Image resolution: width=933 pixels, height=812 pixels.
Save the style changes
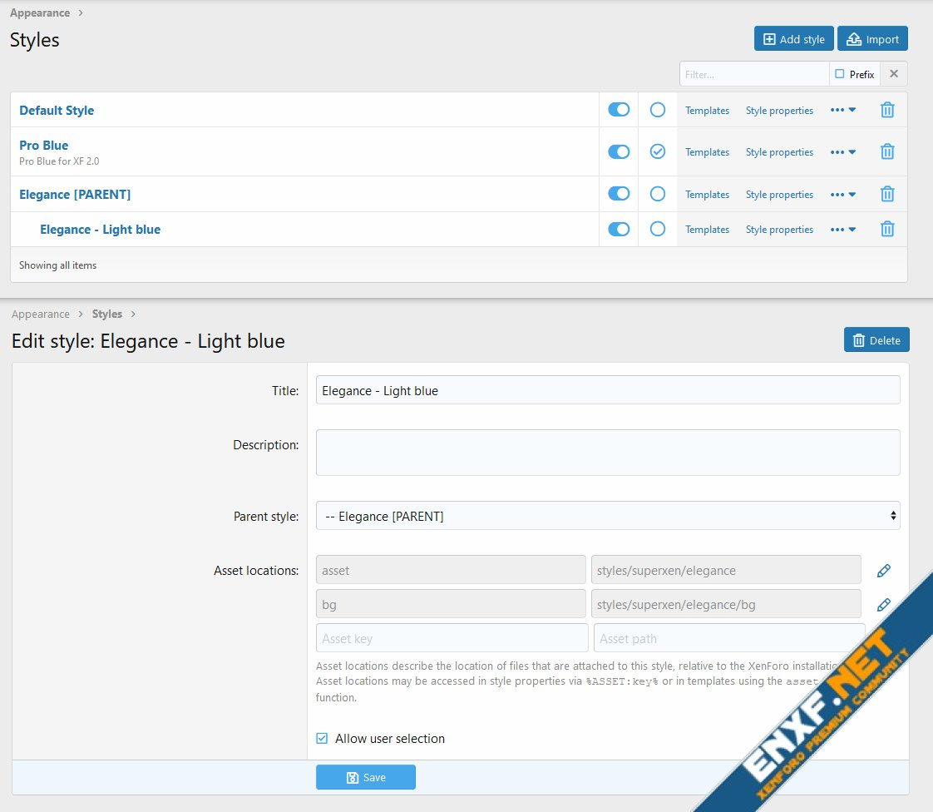pyautogui.click(x=365, y=777)
